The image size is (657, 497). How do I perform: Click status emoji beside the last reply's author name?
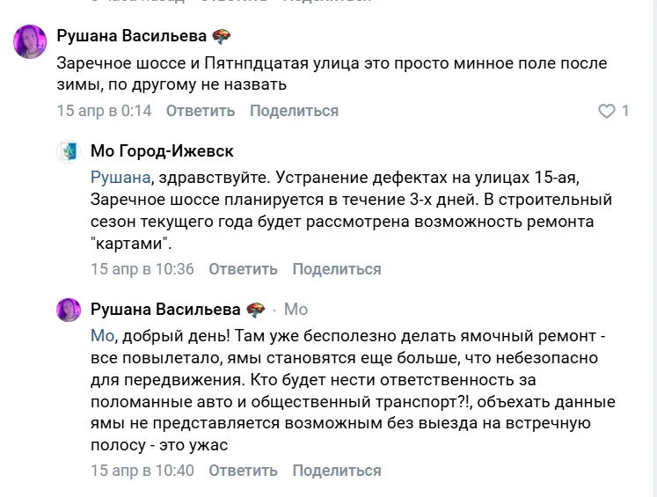[x=255, y=309]
